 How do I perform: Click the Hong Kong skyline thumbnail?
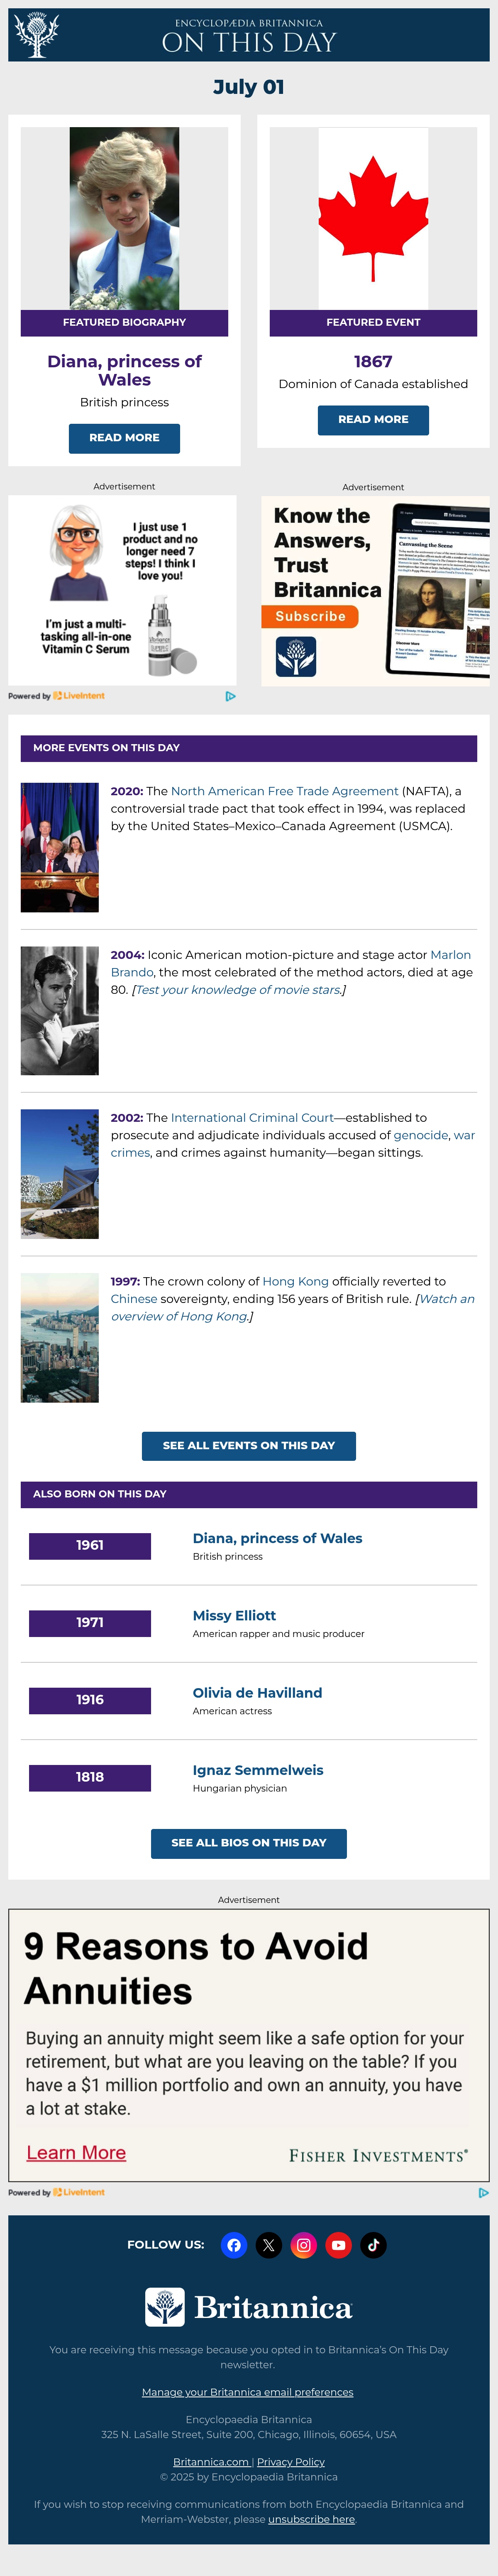click(60, 1338)
